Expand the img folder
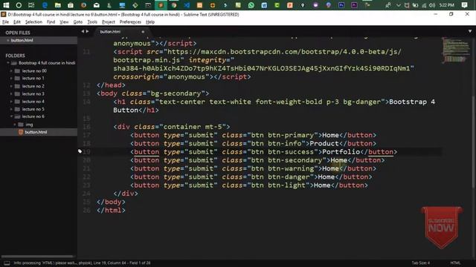The image size is (476, 267). [x=15, y=125]
